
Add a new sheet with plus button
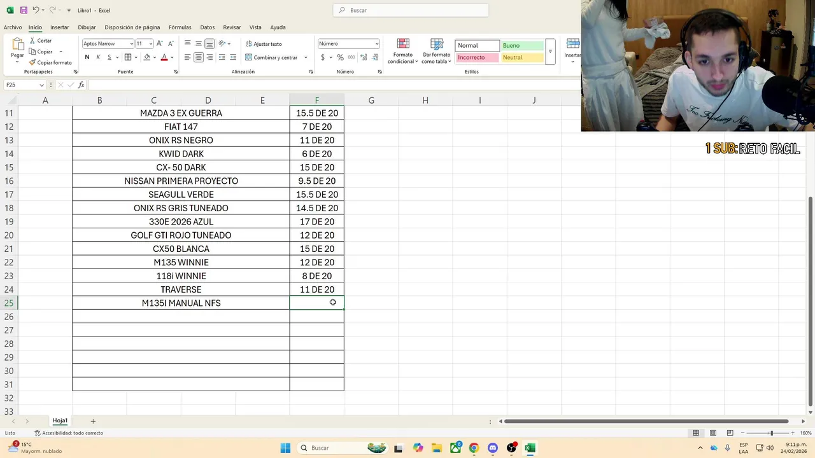coord(93,421)
